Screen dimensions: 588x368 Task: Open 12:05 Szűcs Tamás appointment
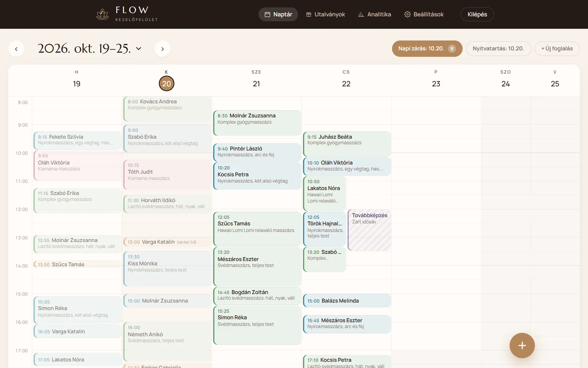257,229
